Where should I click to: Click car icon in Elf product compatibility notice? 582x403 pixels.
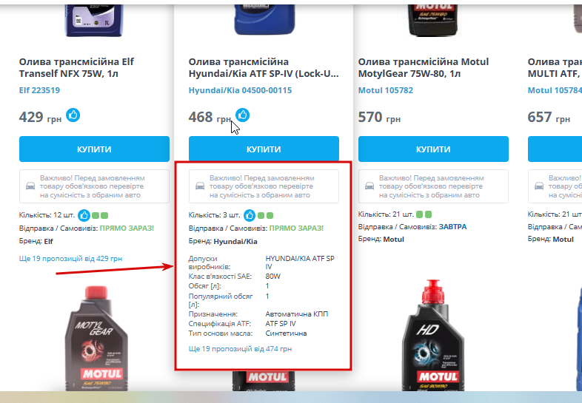[30, 186]
